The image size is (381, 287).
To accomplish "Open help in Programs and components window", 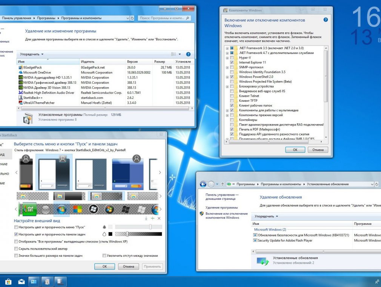I will [188, 54].
